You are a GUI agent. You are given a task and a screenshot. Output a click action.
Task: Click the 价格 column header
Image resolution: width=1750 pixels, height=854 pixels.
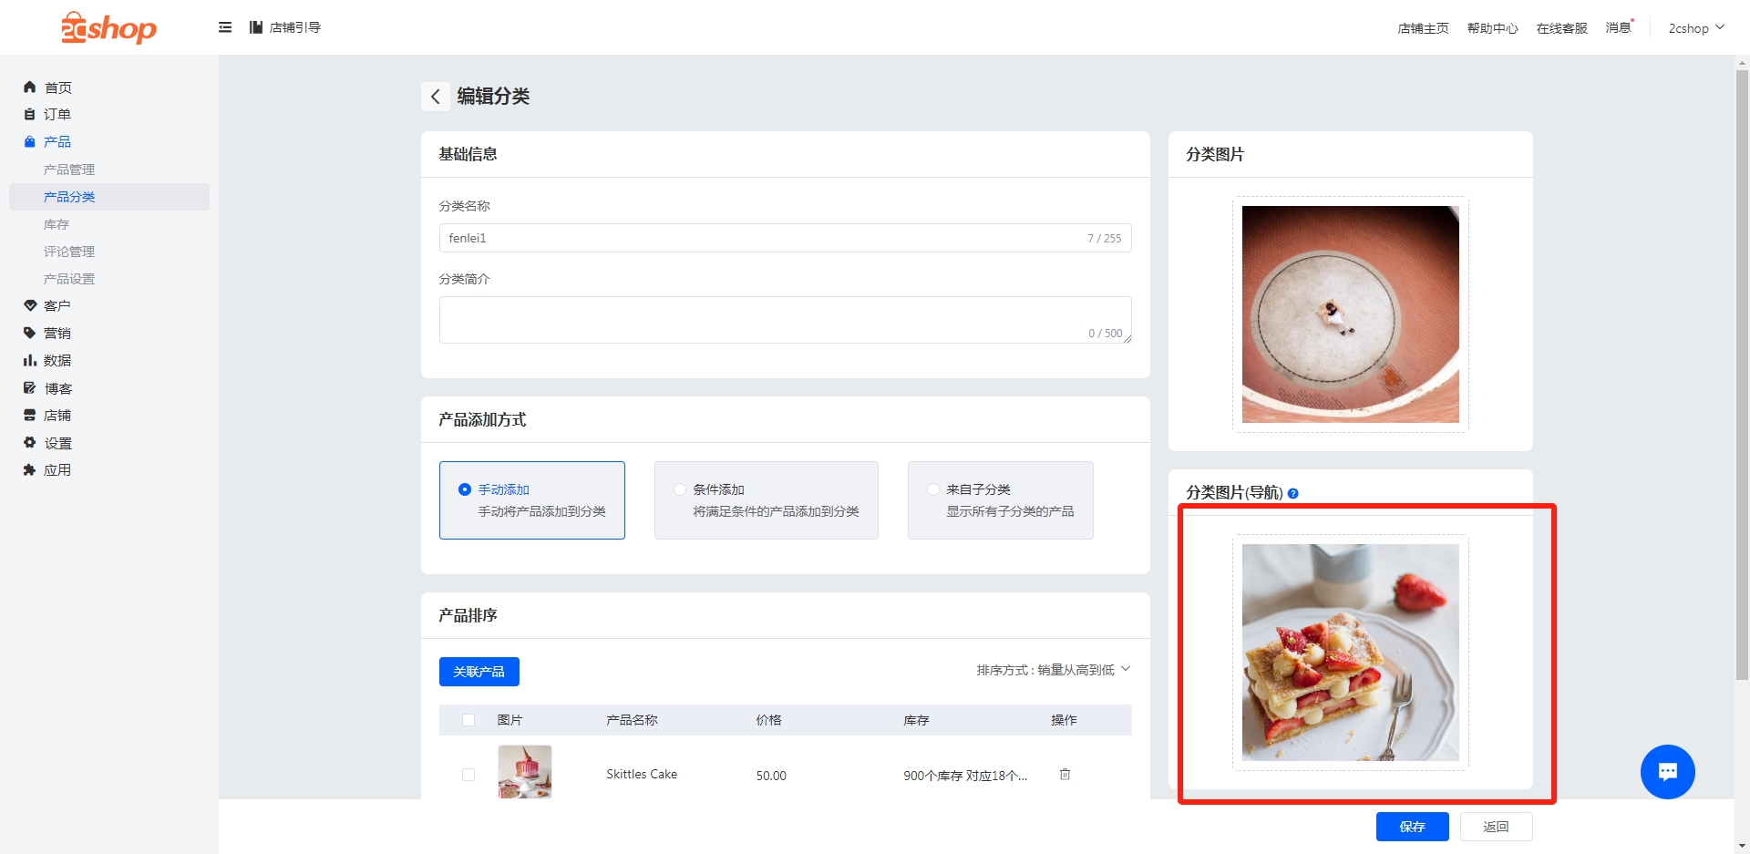[x=768, y=720]
